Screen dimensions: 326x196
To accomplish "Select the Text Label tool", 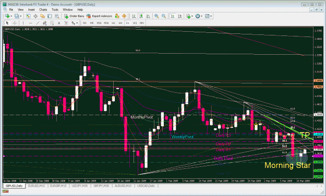I will pos(66,23).
